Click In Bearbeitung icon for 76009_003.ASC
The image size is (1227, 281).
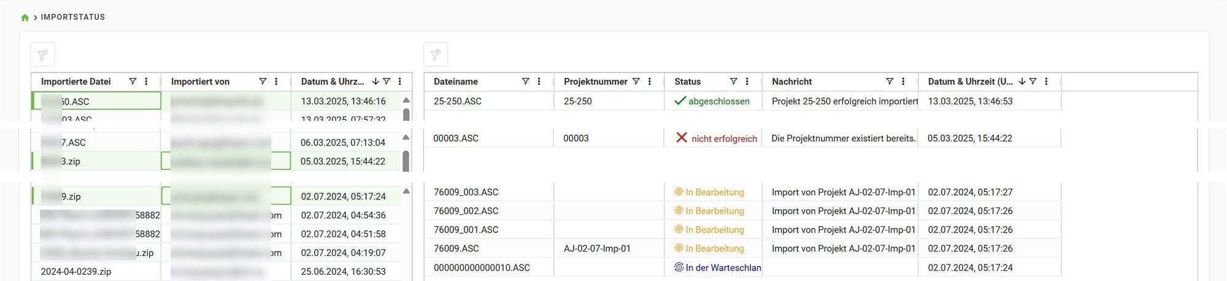tap(679, 191)
